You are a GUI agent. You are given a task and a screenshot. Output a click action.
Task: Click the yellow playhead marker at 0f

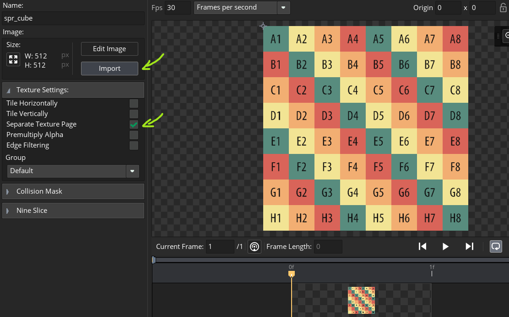(x=292, y=274)
